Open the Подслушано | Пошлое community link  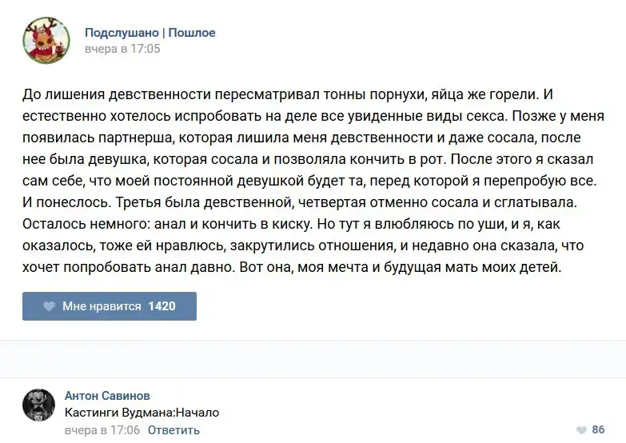150,33
